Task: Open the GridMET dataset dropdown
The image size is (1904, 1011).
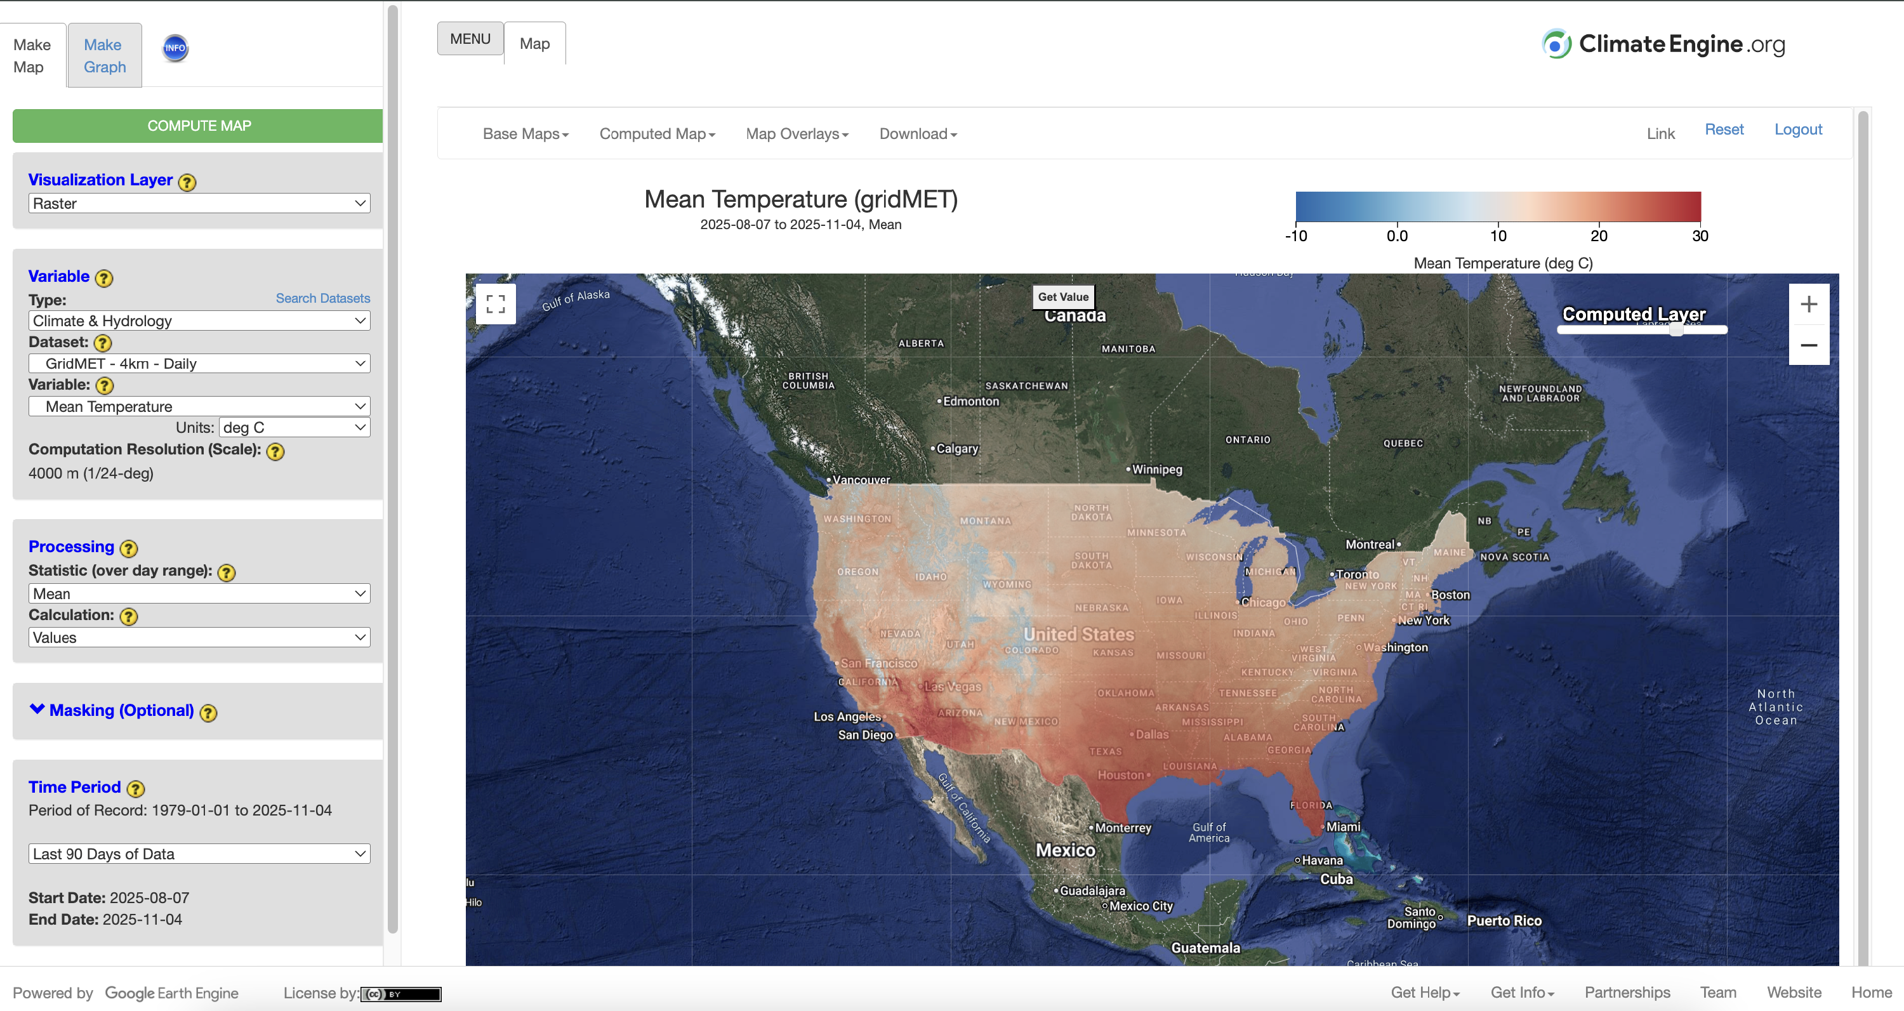Action: point(199,364)
